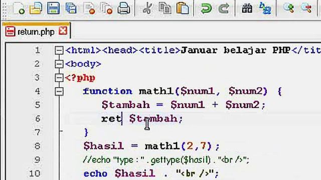Viewport: 321px width, 180px height.
Task: Cut selection with scissors icon
Action: [x=147, y=8]
